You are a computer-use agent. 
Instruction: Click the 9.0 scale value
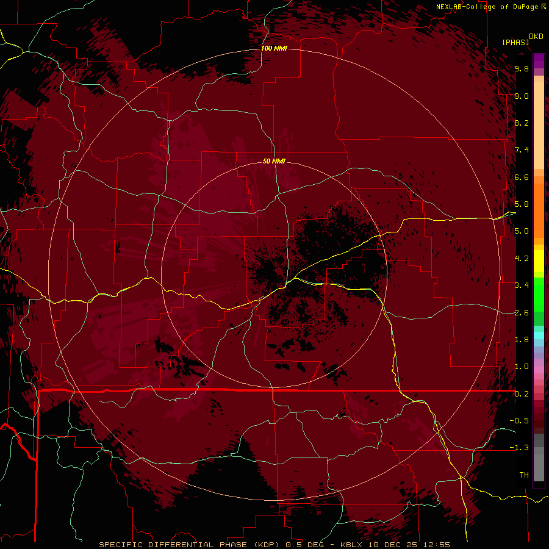coord(522,96)
